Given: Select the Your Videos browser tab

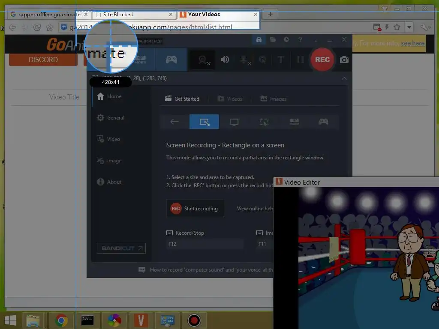Looking at the screenshot, I should point(218,14).
